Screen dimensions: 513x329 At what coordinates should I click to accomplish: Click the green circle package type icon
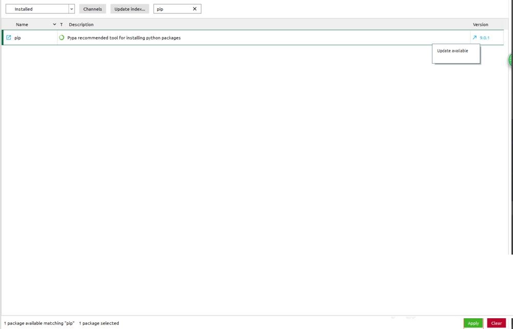point(62,37)
